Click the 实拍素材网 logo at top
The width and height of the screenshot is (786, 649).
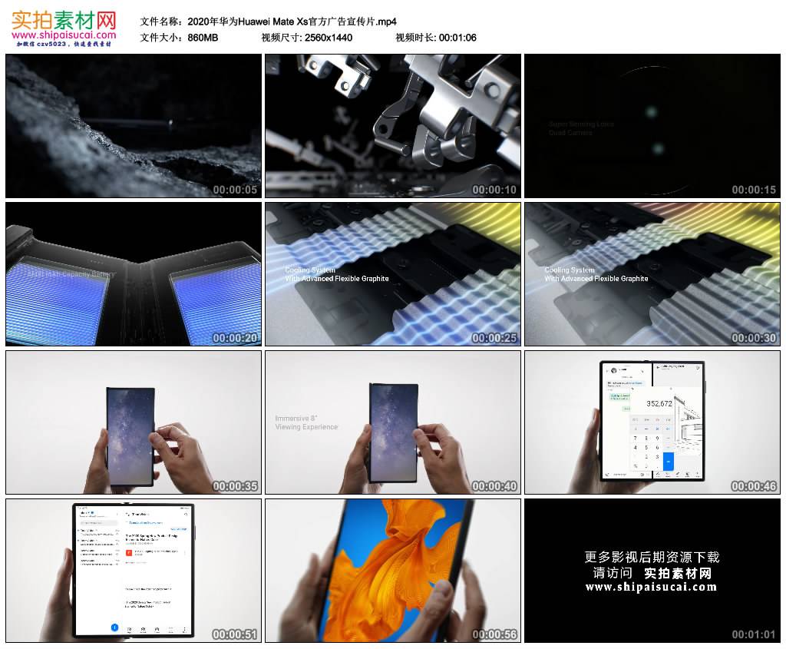[64, 21]
